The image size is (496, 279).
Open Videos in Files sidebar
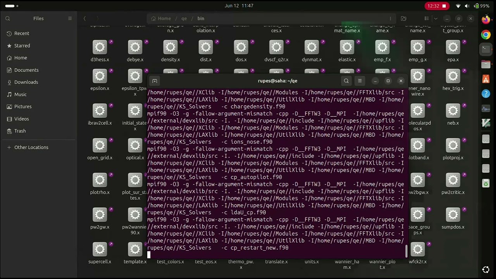(38, 119)
